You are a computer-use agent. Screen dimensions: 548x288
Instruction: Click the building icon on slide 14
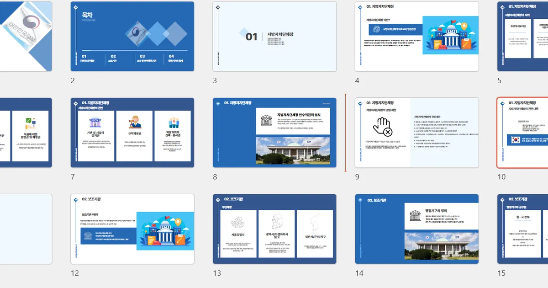415,216
